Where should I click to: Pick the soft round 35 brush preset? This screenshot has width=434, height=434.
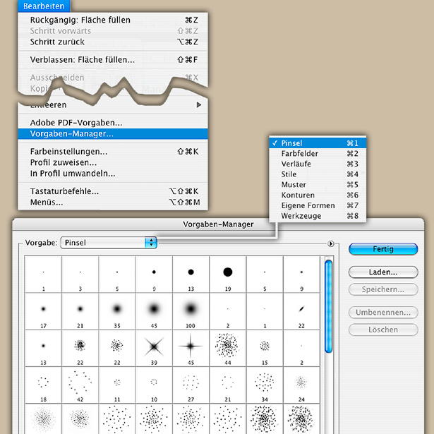[x=117, y=311]
